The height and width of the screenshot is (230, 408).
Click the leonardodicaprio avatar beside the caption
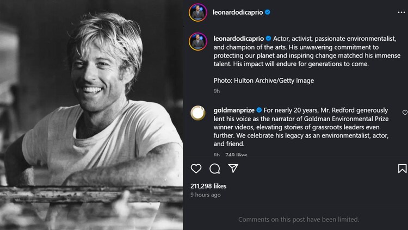point(197,41)
